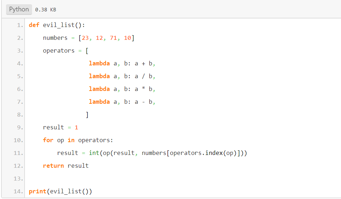
Task: Click the number 10 in the list
Action: click(128, 38)
